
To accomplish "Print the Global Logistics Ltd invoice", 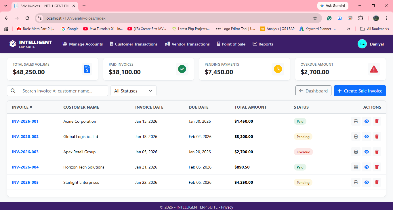I will 356,137.
